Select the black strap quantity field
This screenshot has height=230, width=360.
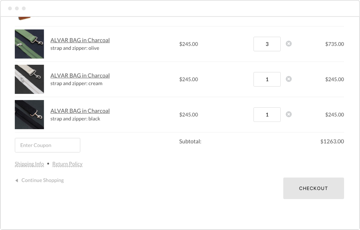[267, 114]
